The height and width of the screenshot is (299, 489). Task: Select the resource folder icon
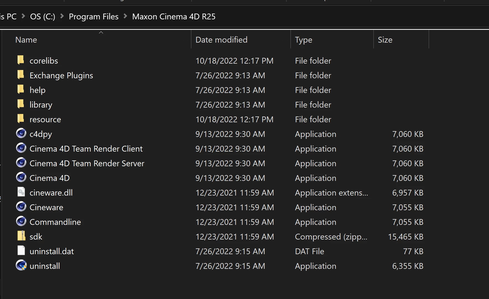pyautogui.click(x=21, y=118)
